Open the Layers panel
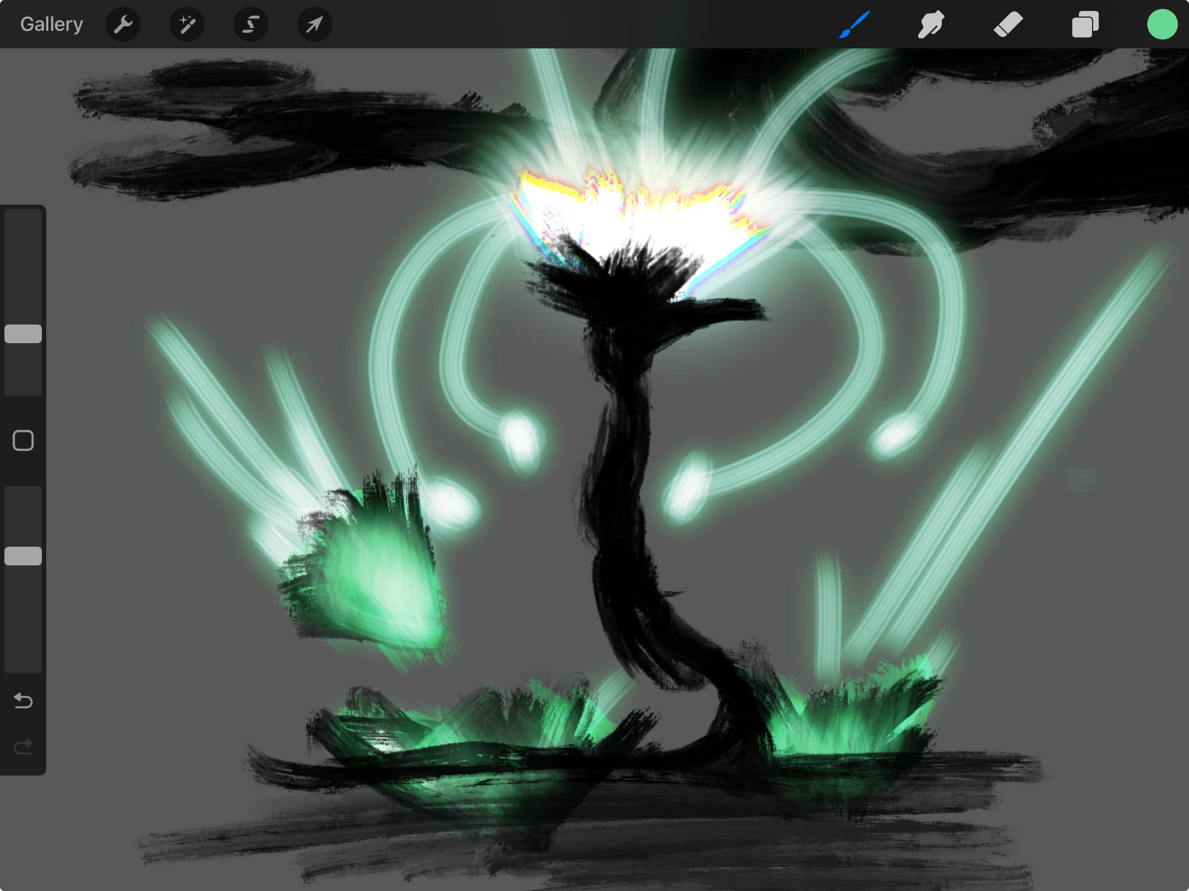 tap(1085, 24)
